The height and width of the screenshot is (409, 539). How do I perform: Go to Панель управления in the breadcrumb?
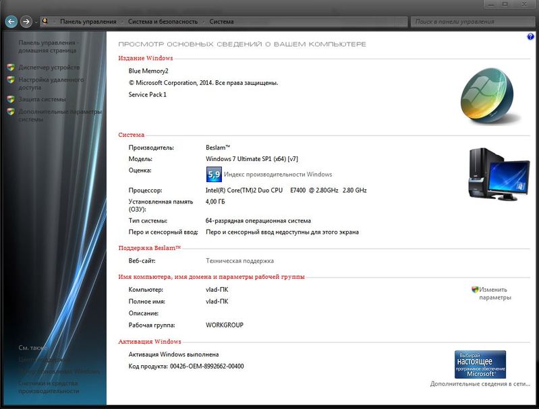pyautogui.click(x=88, y=22)
